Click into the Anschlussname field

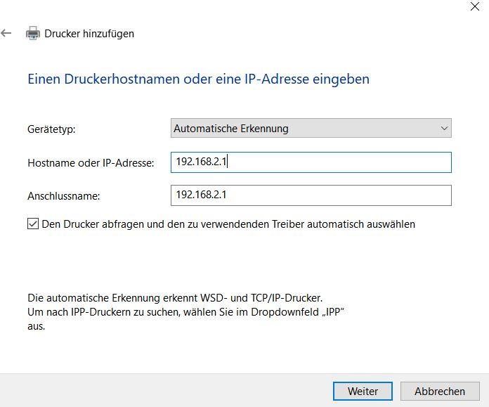pyautogui.click(x=311, y=195)
